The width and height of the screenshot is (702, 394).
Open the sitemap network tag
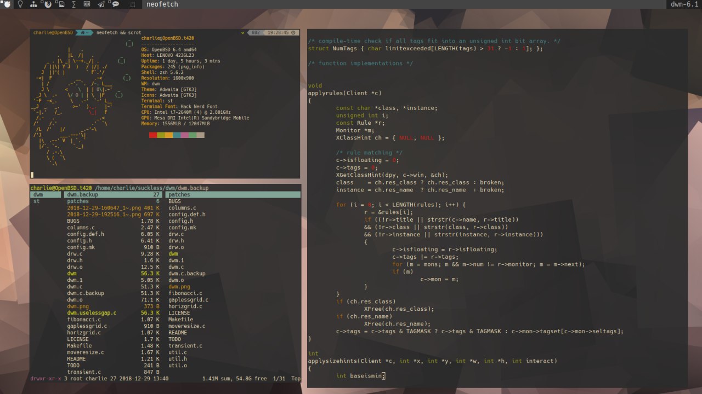click(x=33, y=4)
